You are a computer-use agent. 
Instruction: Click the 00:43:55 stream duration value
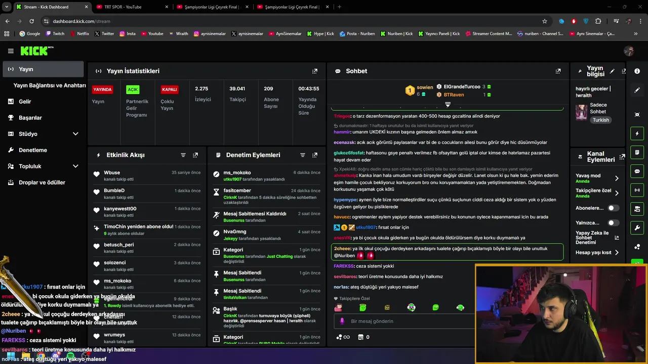tap(308, 88)
